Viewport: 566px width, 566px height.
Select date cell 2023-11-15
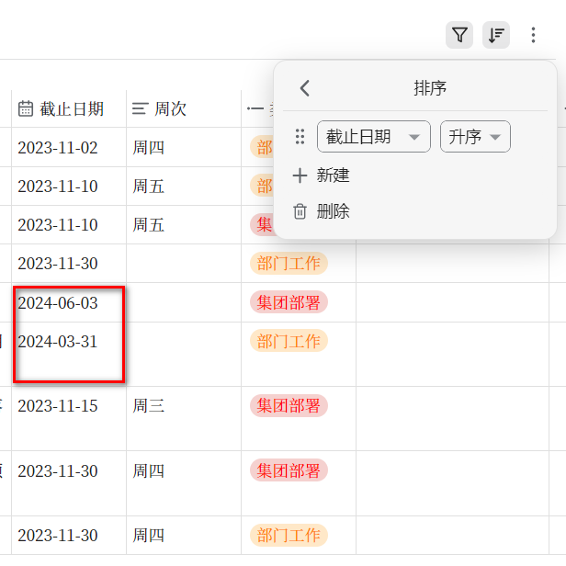(69, 418)
